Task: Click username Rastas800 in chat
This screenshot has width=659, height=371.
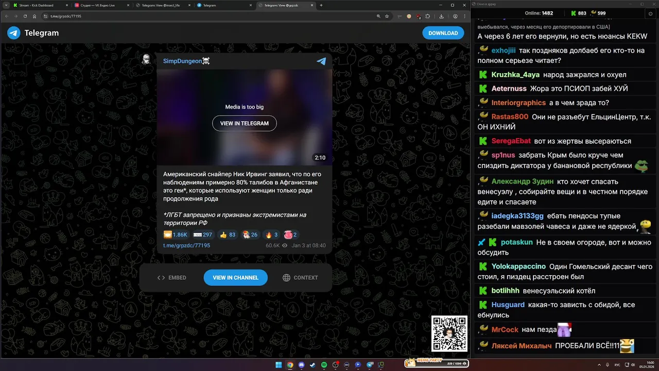Action: pos(510,117)
